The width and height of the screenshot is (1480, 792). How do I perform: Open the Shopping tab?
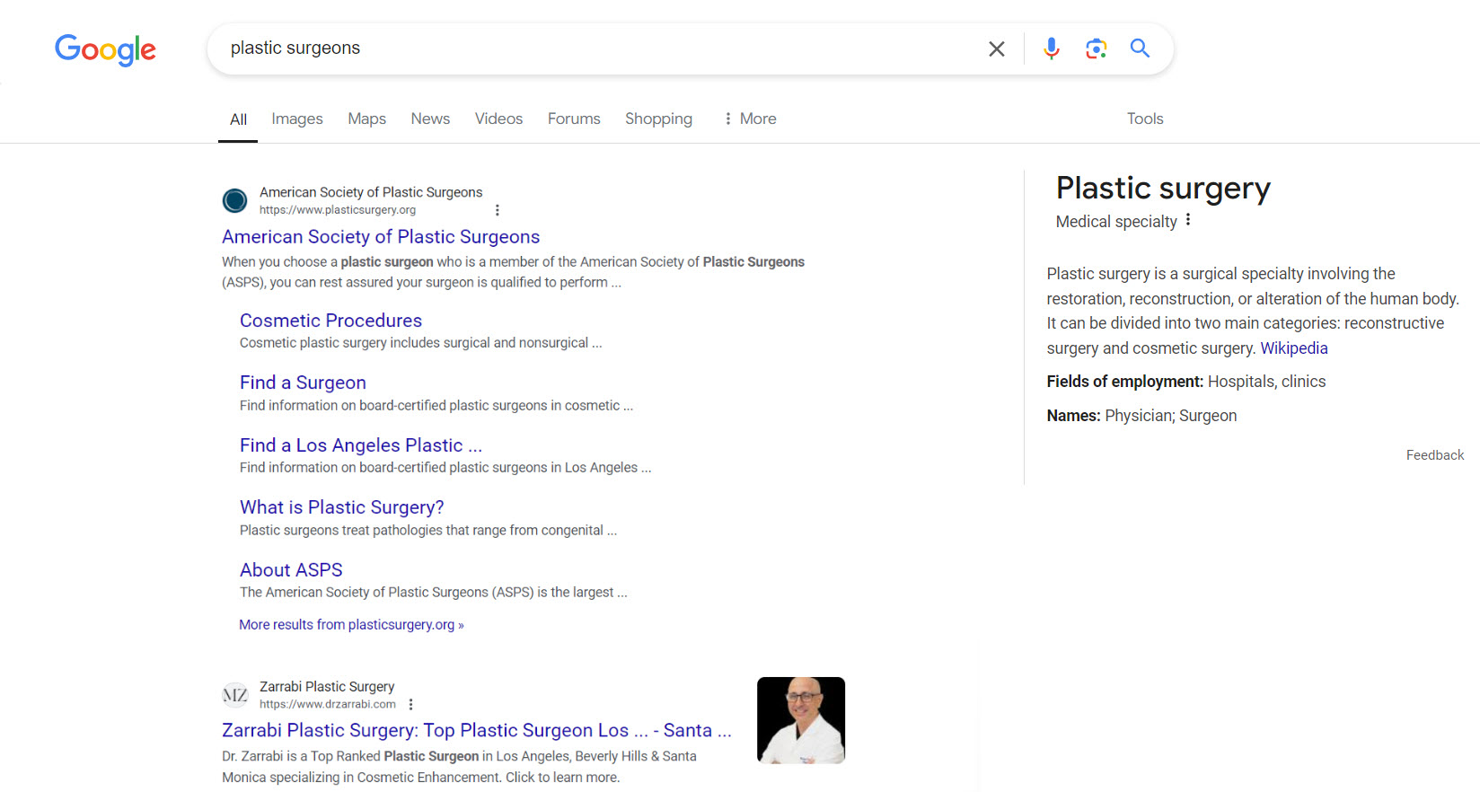point(658,119)
